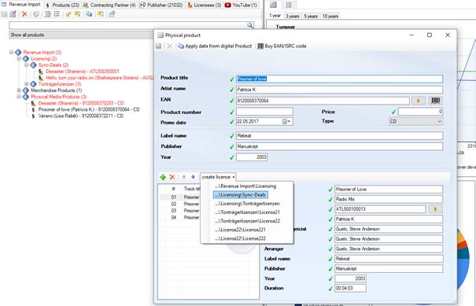Viewport: 476px width, 306px height.
Task: Switch to the Products (23) tab
Action: coord(62,5)
